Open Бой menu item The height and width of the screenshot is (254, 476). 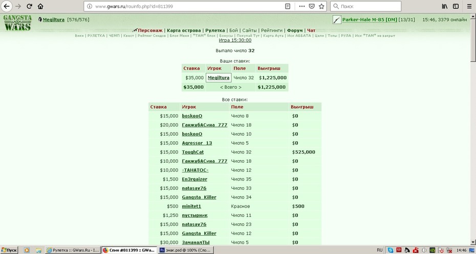(233, 31)
